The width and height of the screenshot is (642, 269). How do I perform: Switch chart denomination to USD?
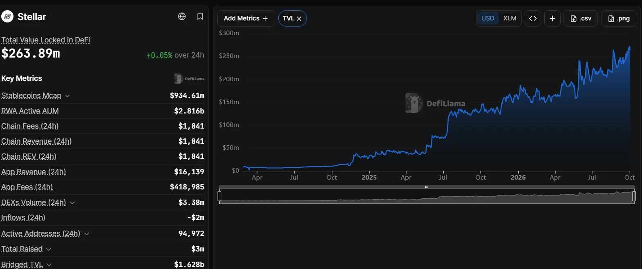click(x=488, y=18)
